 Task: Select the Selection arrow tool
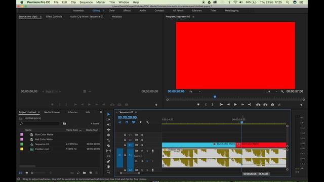click(x=108, y=114)
